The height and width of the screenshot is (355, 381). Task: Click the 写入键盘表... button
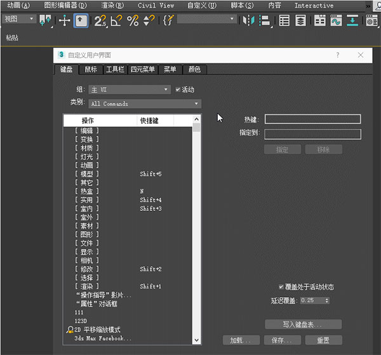click(303, 325)
